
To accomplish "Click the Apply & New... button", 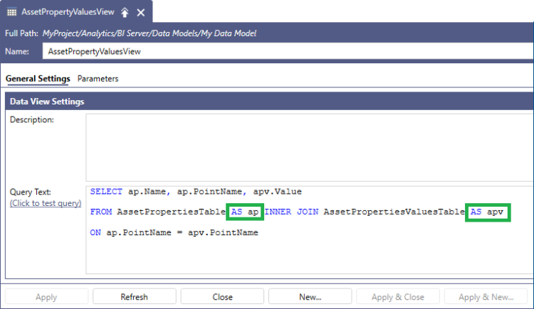I will [486, 297].
